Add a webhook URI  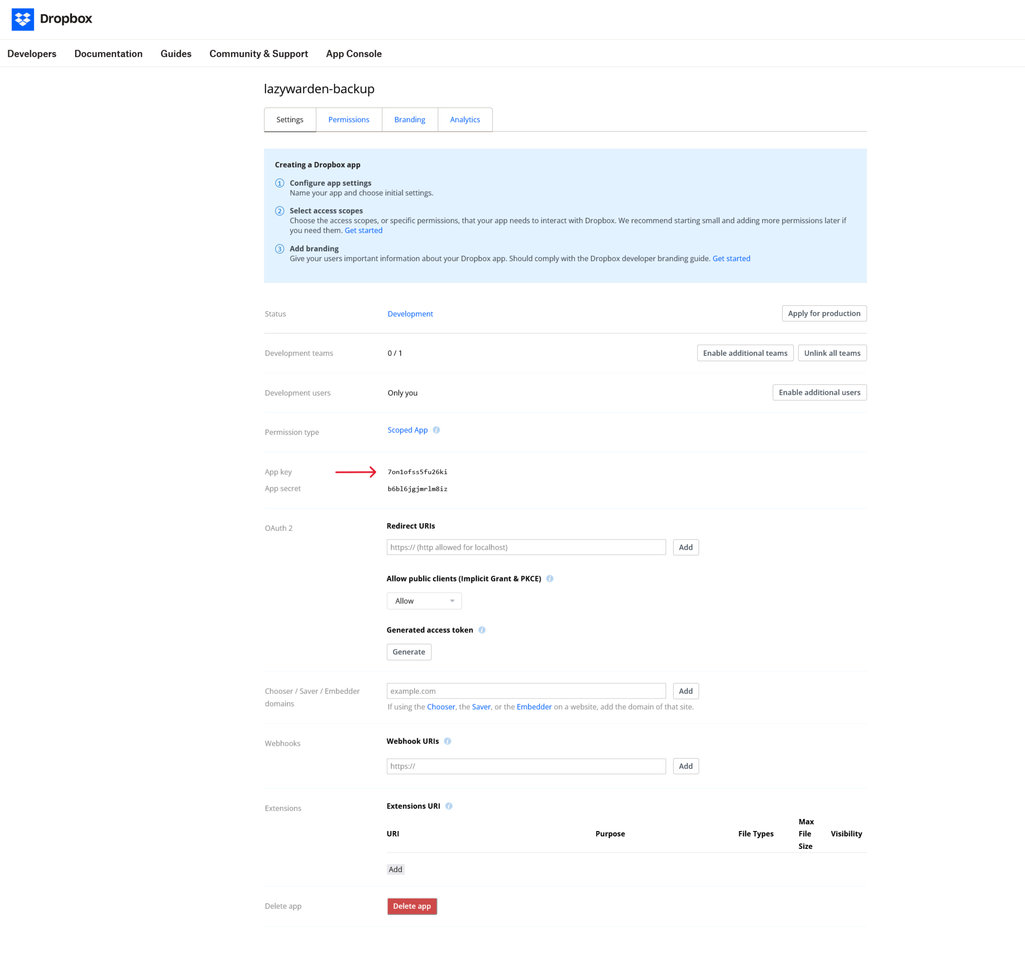(685, 766)
